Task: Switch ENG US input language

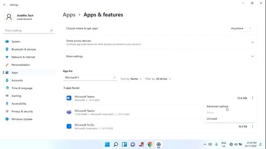Action: (224, 144)
